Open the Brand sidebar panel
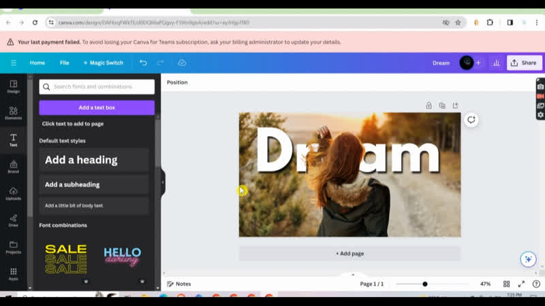The width and height of the screenshot is (545, 306). (x=13, y=167)
